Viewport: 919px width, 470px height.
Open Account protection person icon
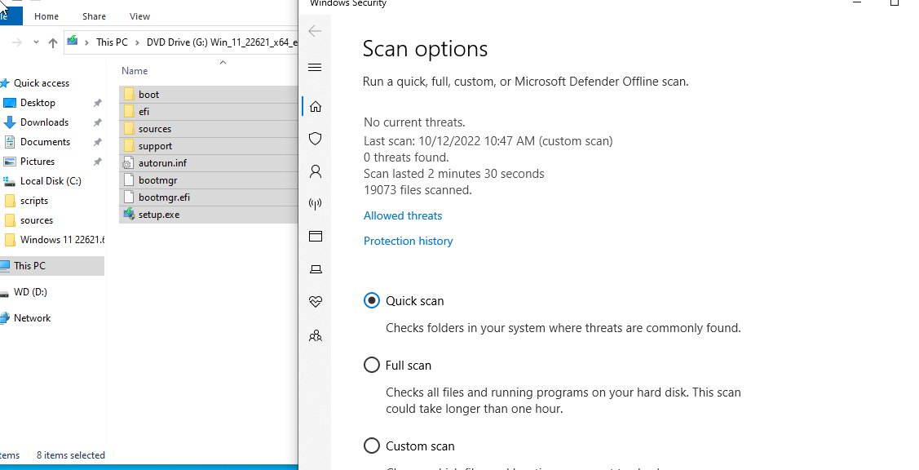316,171
